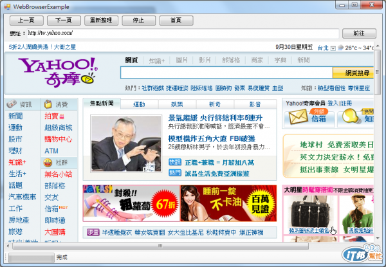The height and width of the screenshot is (267, 386).
Task: Click the 註冊 registration link
Action: 346,104
